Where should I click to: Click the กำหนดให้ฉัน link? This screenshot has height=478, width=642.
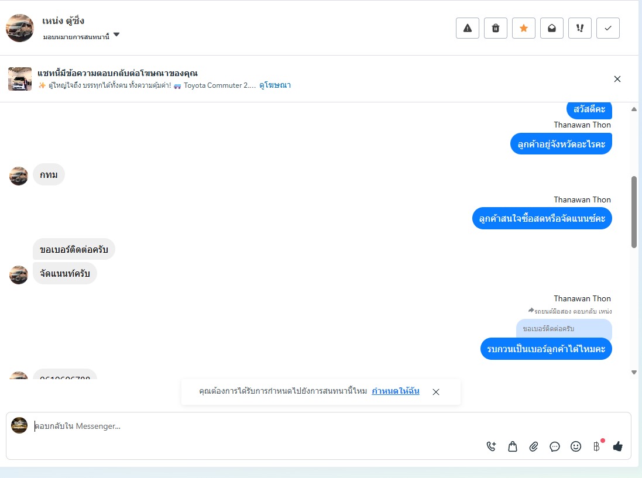(395, 391)
